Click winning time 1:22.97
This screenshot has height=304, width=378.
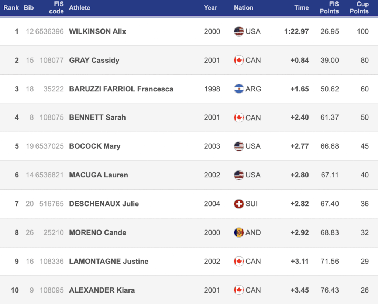tap(296, 31)
